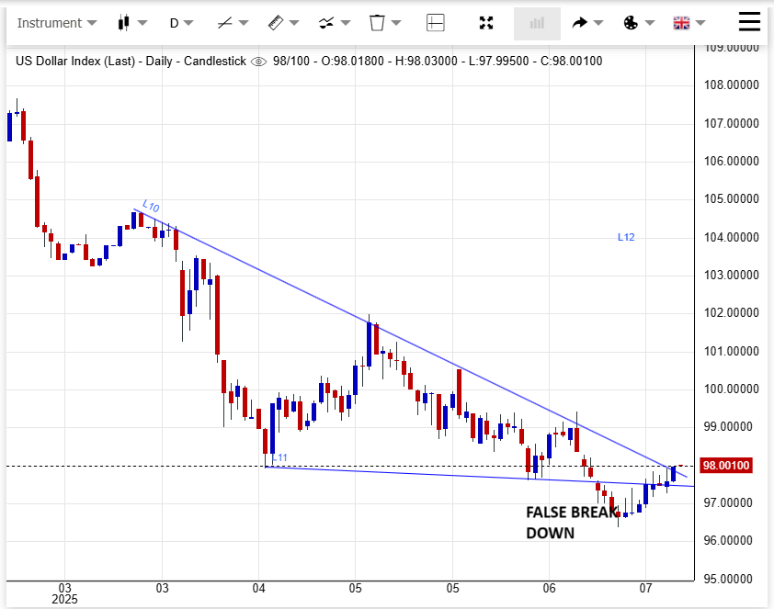Viewport: 774px width, 609px height.
Task: Toggle the chart layout split view
Action: click(x=436, y=23)
